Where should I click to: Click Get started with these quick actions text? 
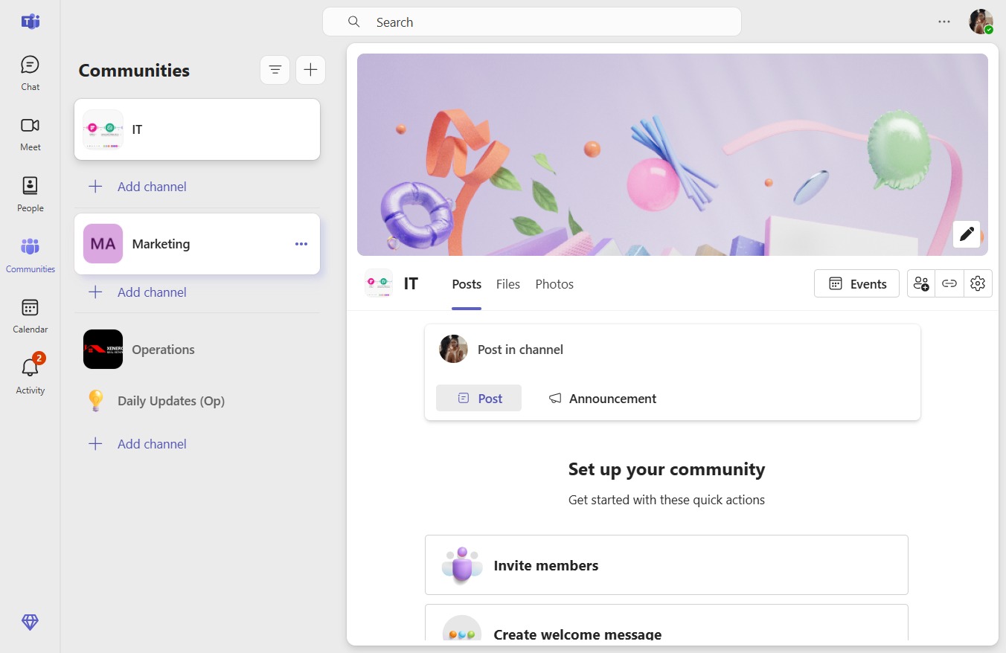tap(667, 500)
